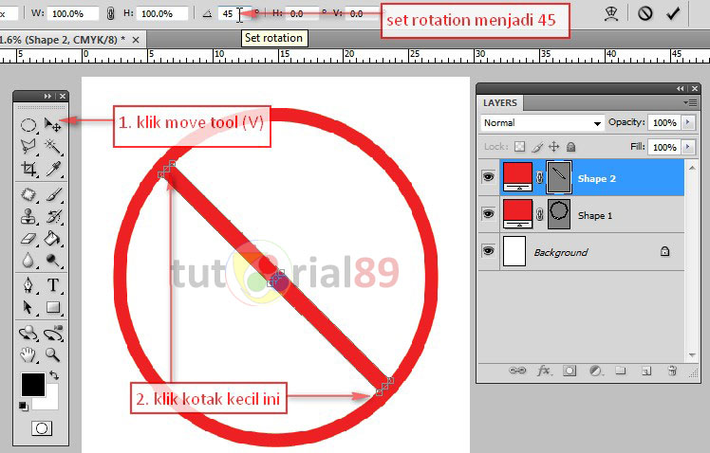Select the Elliptical Marquee tool

28,125
